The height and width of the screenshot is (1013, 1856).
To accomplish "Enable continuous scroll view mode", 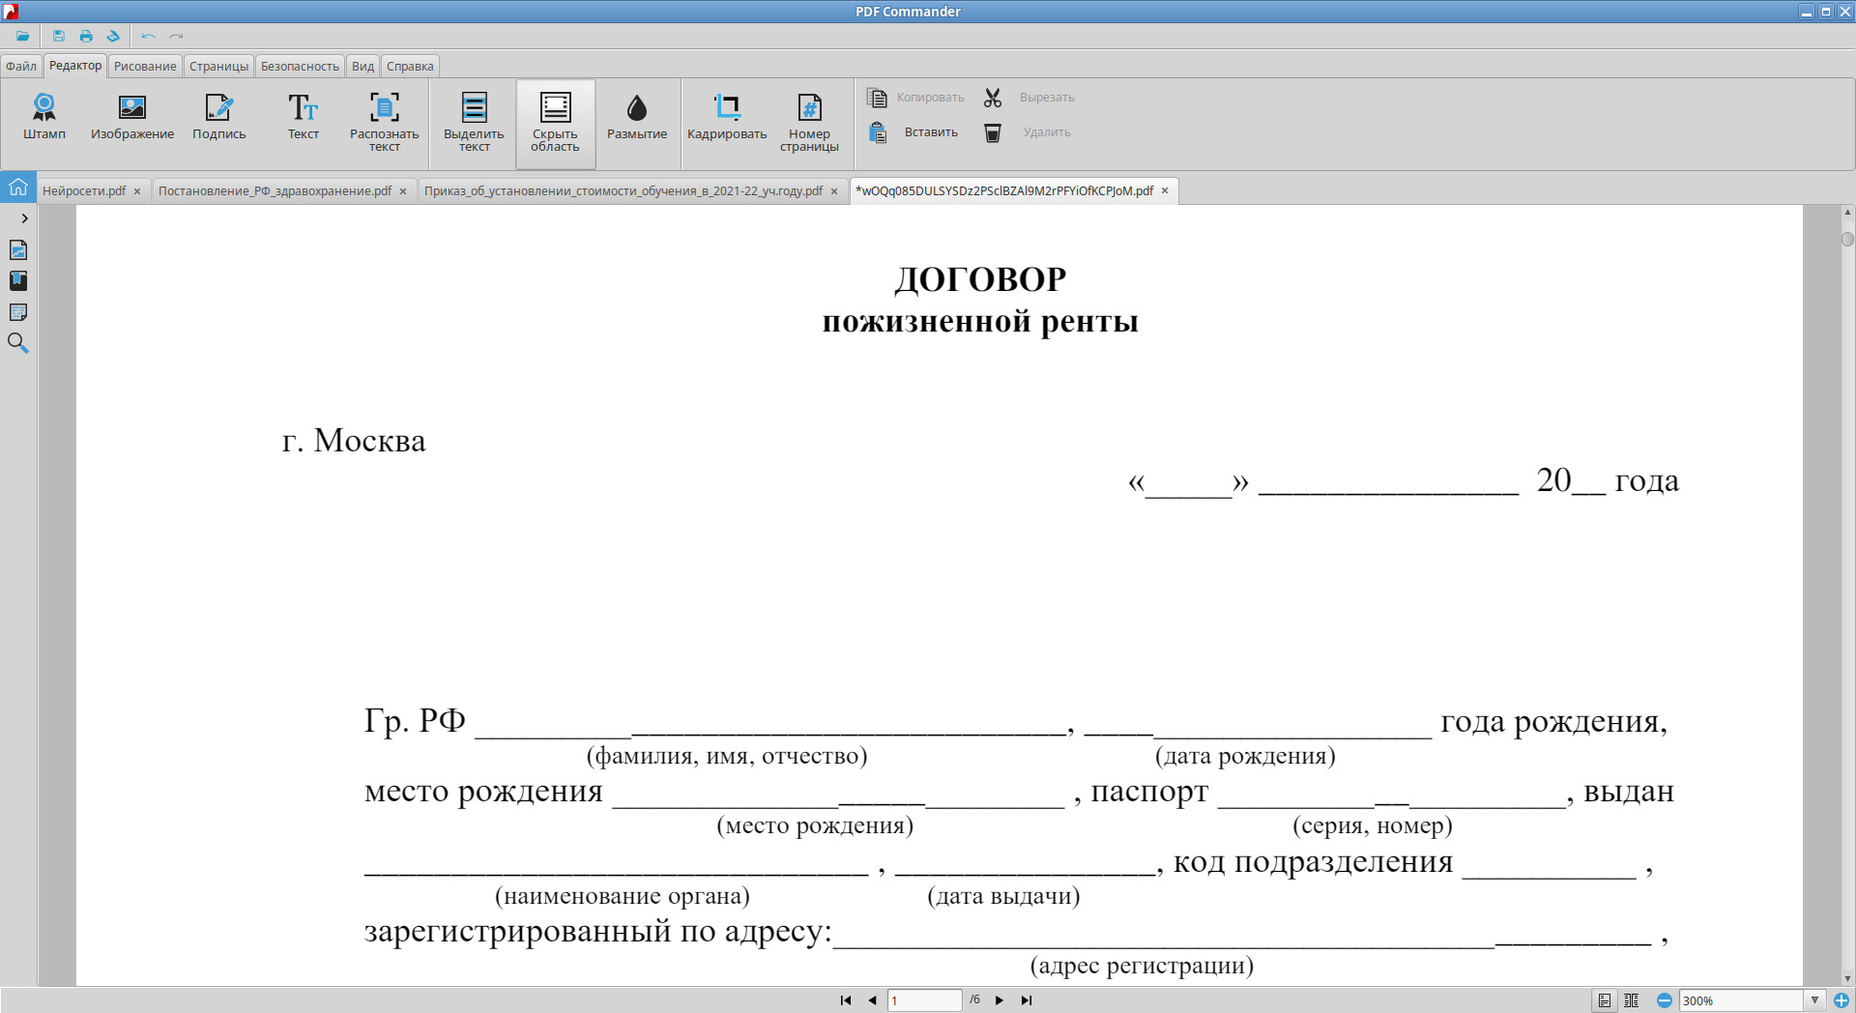I will coord(1632,1000).
